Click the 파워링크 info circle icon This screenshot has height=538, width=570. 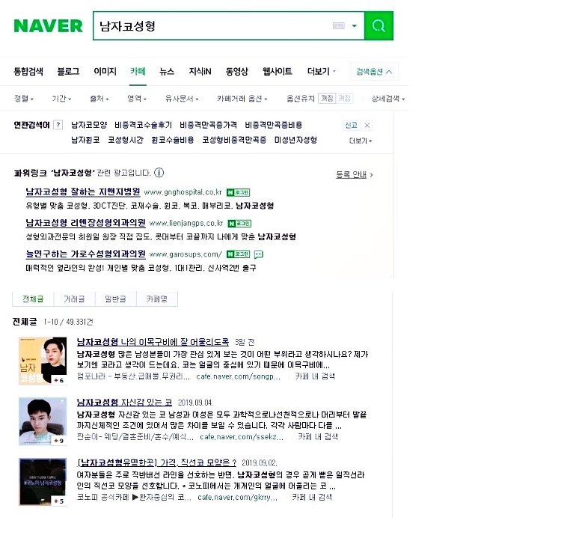pyautogui.click(x=159, y=173)
